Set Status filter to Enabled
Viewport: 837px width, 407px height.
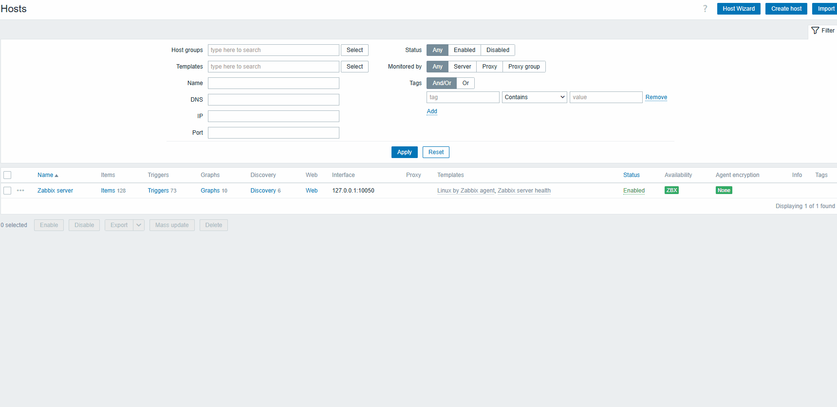464,50
